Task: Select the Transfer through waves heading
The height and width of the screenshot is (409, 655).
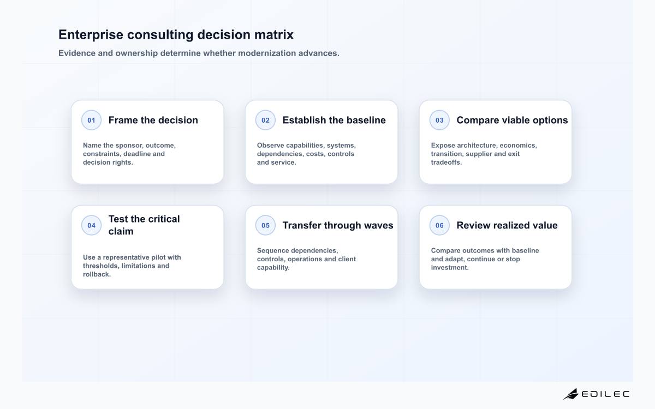Action: tap(338, 225)
